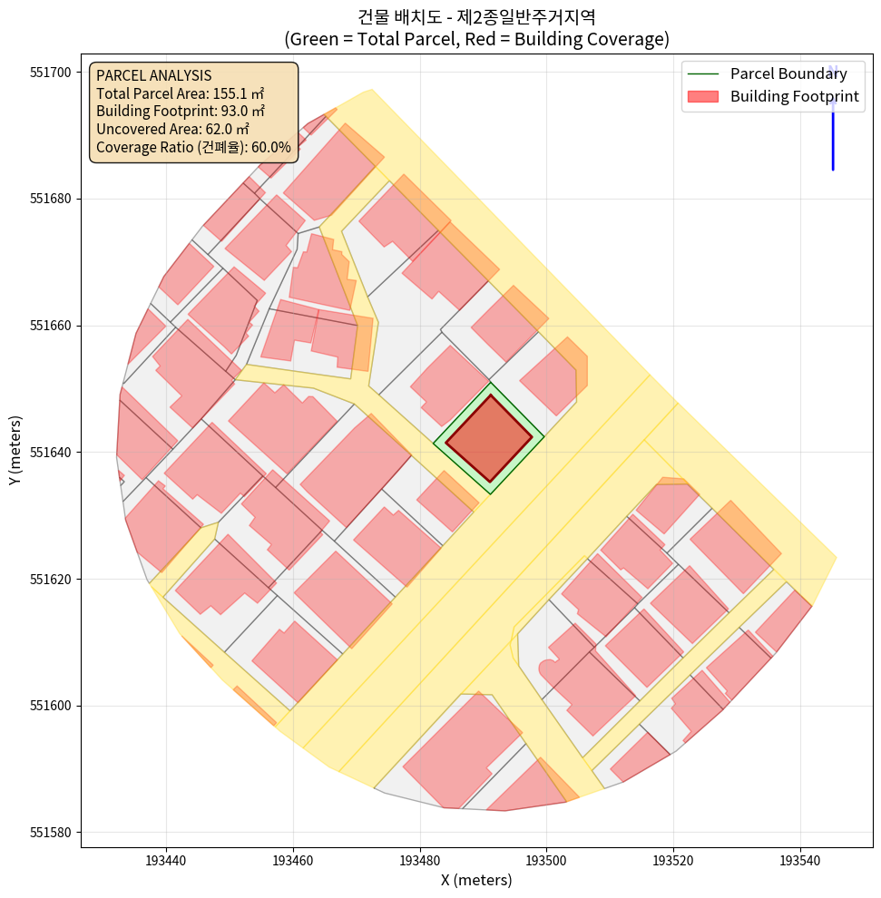Click the green Parcel Boundary legend line

(702, 73)
